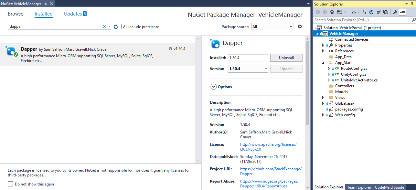Switch to the Browse tab

[x=15, y=14]
